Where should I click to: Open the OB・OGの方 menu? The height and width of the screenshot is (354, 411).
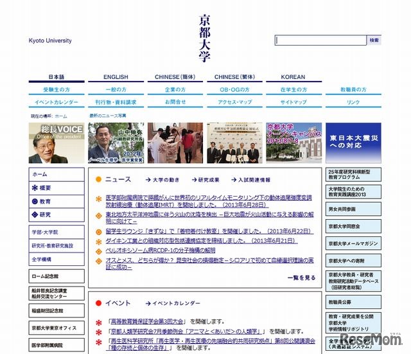pyautogui.click(x=234, y=90)
